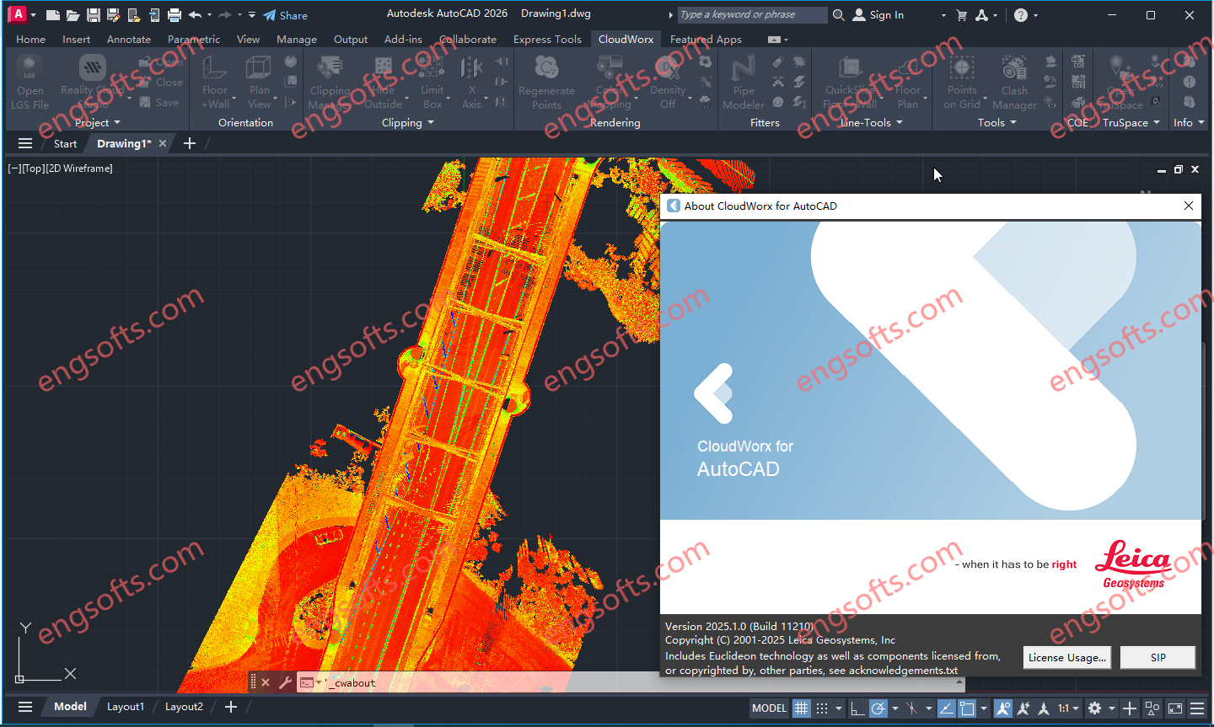This screenshot has height=727, width=1214.
Task: Launch the Pipe Modeler tool
Action: [744, 83]
